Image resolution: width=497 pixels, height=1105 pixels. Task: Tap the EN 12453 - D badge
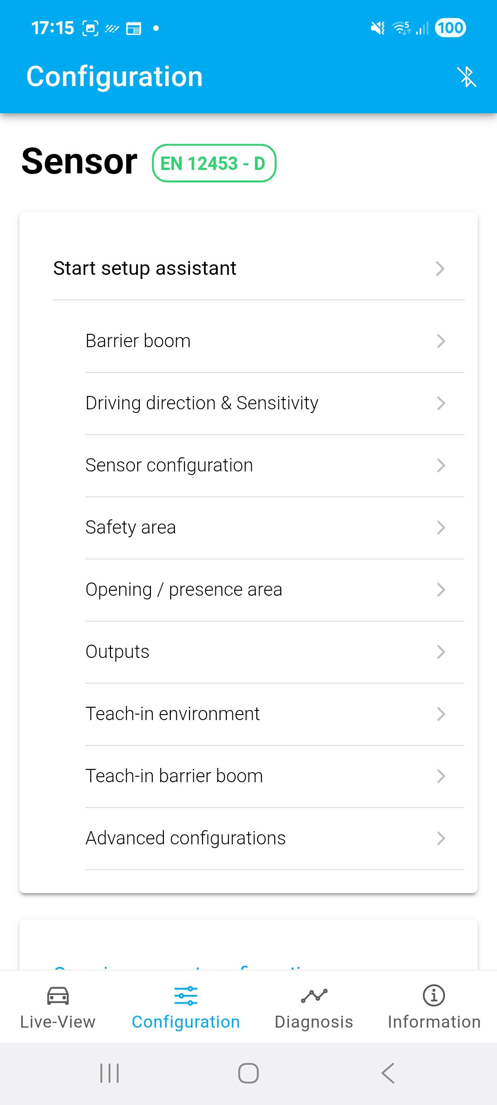(x=214, y=163)
